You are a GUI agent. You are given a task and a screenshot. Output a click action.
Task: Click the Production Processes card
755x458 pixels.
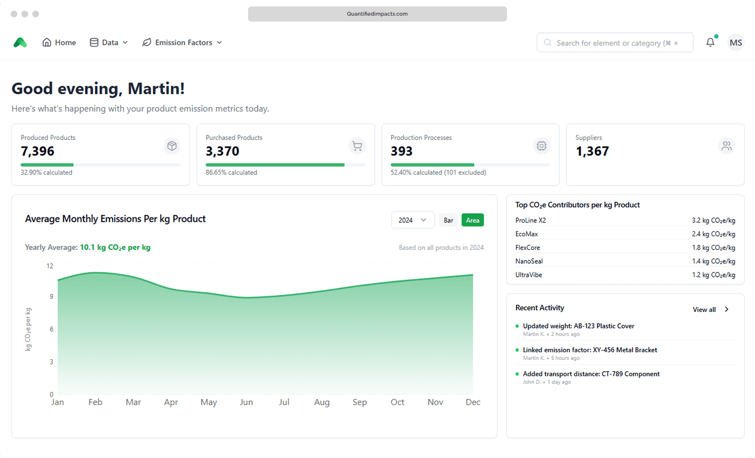click(470, 155)
